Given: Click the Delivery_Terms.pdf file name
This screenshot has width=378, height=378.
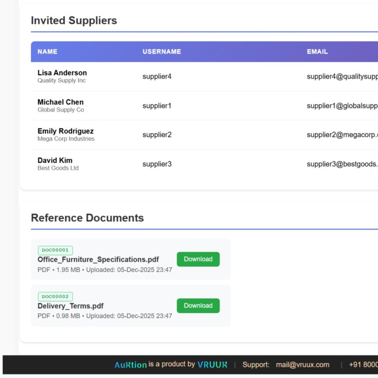Looking at the screenshot, I should click(x=71, y=306).
